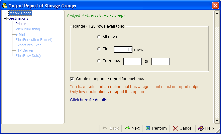This screenshot has width=221, height=134.
Task: Click the green Next arrow icon
Action: point(127,128)
